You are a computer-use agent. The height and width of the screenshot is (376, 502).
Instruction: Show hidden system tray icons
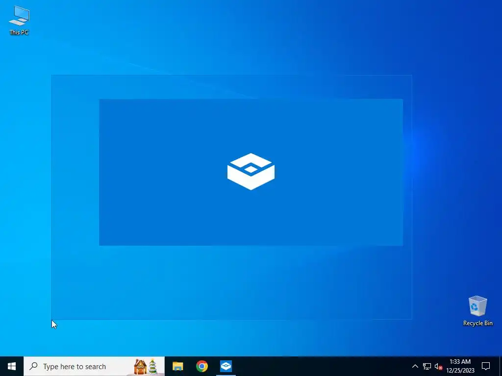[x=415, y=366]
